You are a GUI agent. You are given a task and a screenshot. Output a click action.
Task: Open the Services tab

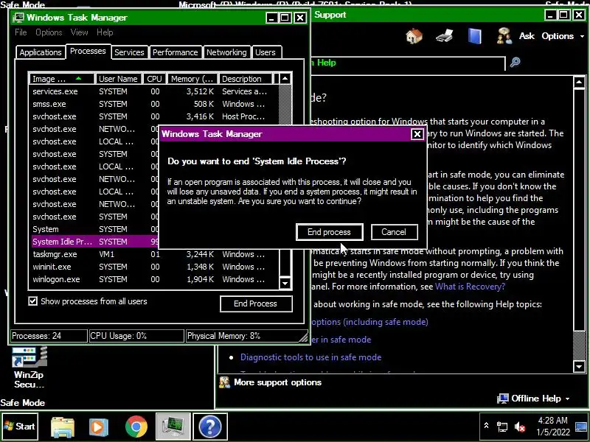coord(129,52)
